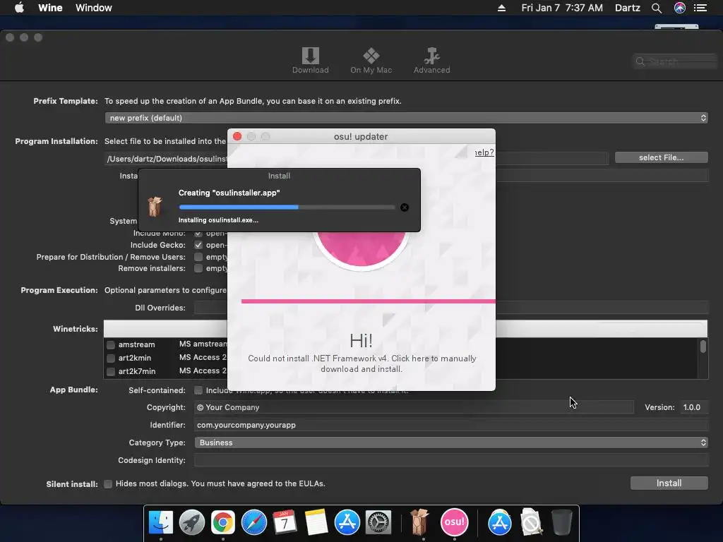Open the Apple menu

coord(19,8)
